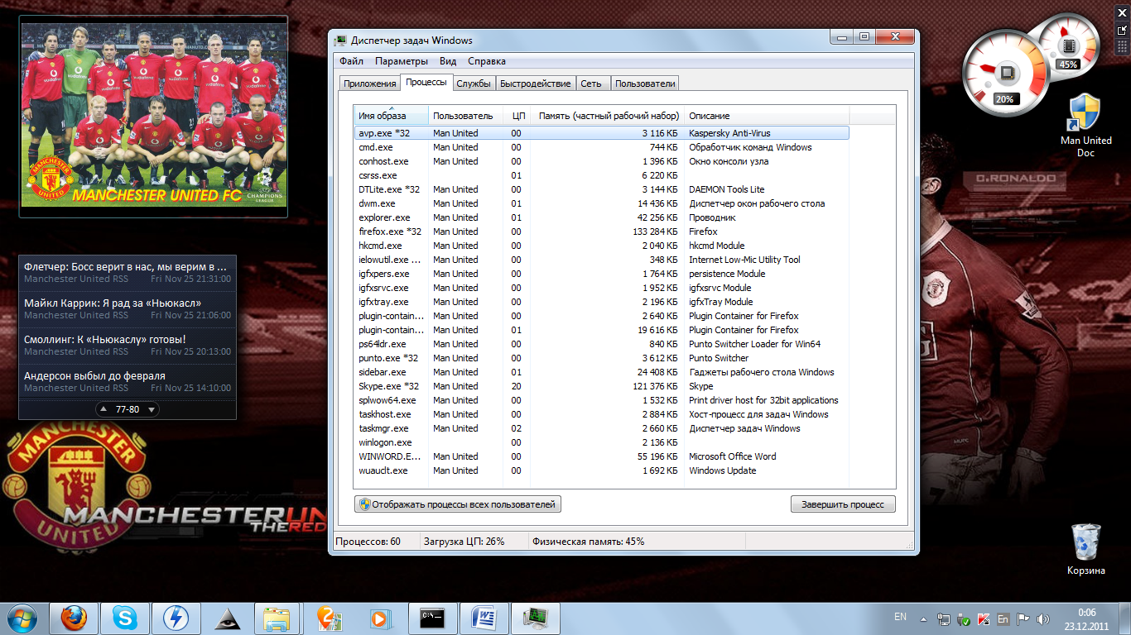Select the WINWORD.E... process row
The height and width of the screenshot is (635, 1131).
click(602, 456)
